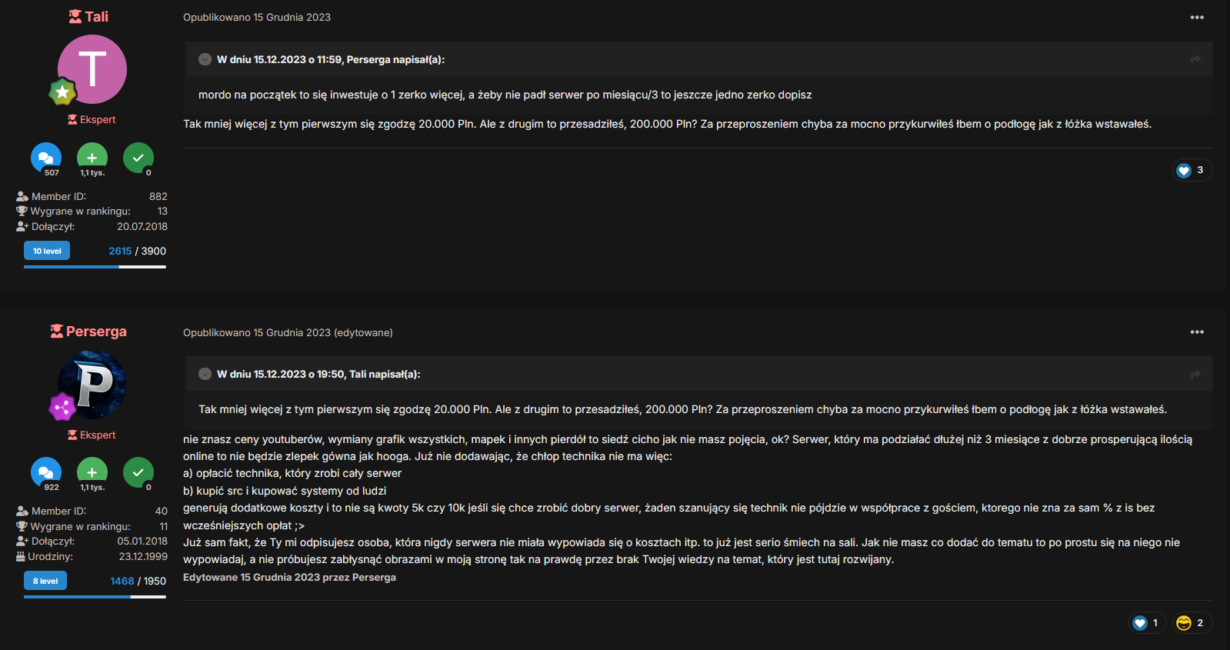Collapse the quote from Perserga
The width and height of the screenshot is (1230, 650).
pos(205,59)
